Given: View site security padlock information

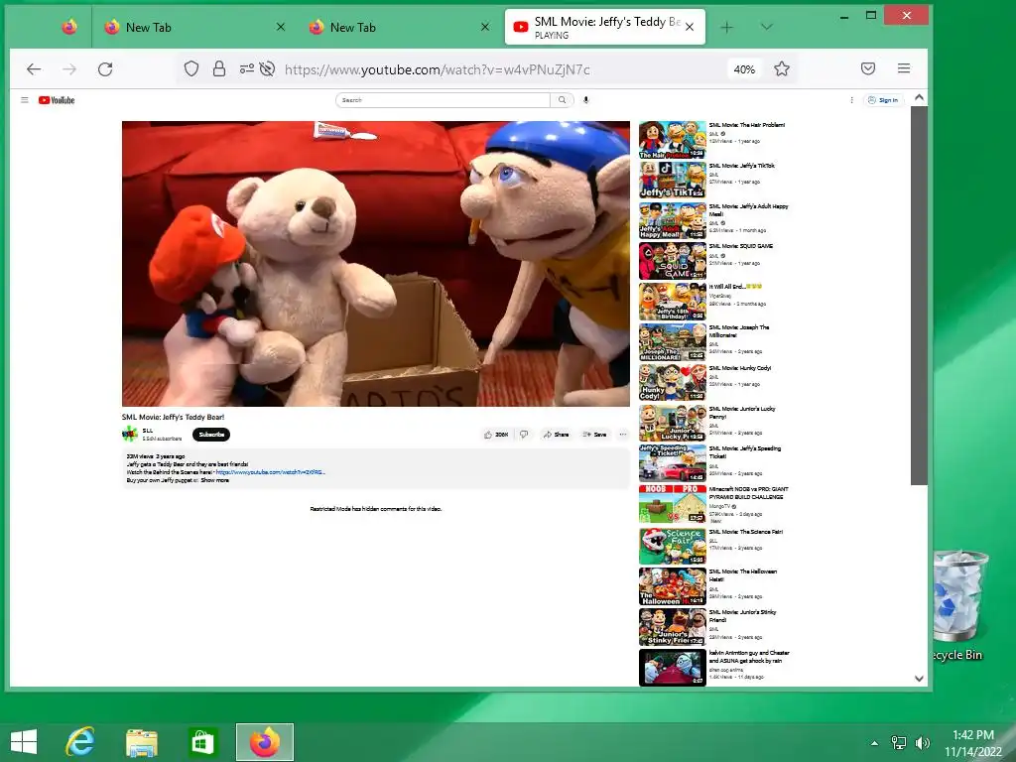Looking at the screenshot, I should point(219,68).
